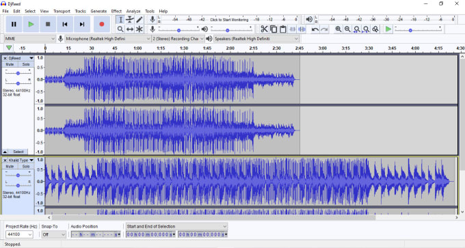Open the DjReed track name dropdown menu
This screenshot has width=465, height=248.
point(21,58)
